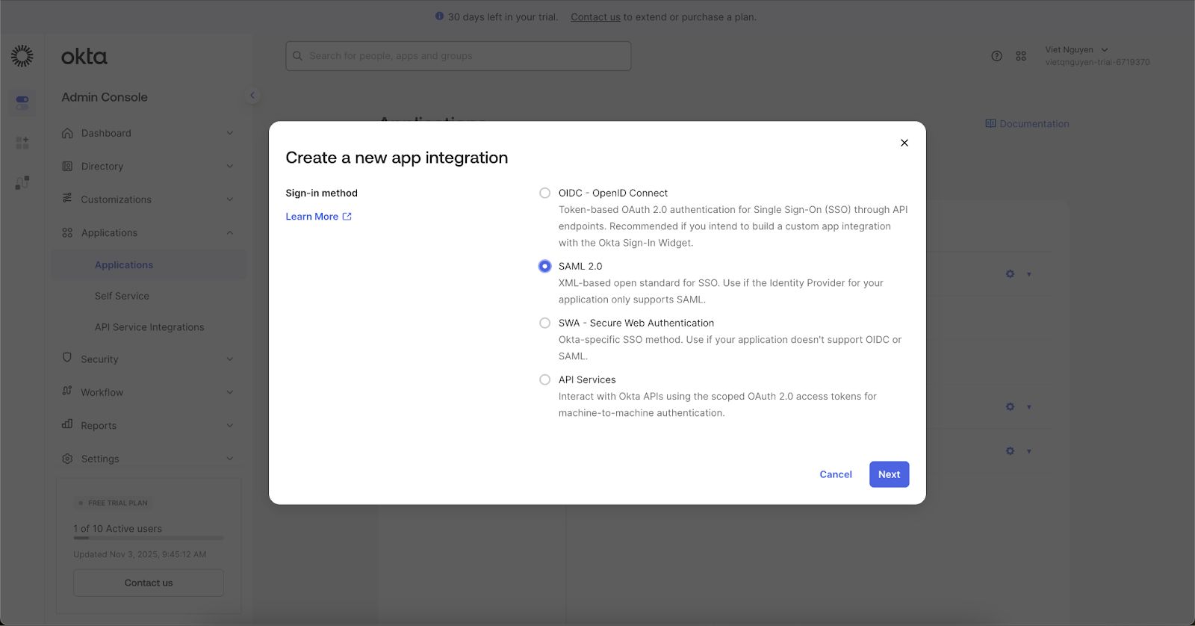
Task: Click the Directory icon in the sidebar
Action: [x=67, y=167]
